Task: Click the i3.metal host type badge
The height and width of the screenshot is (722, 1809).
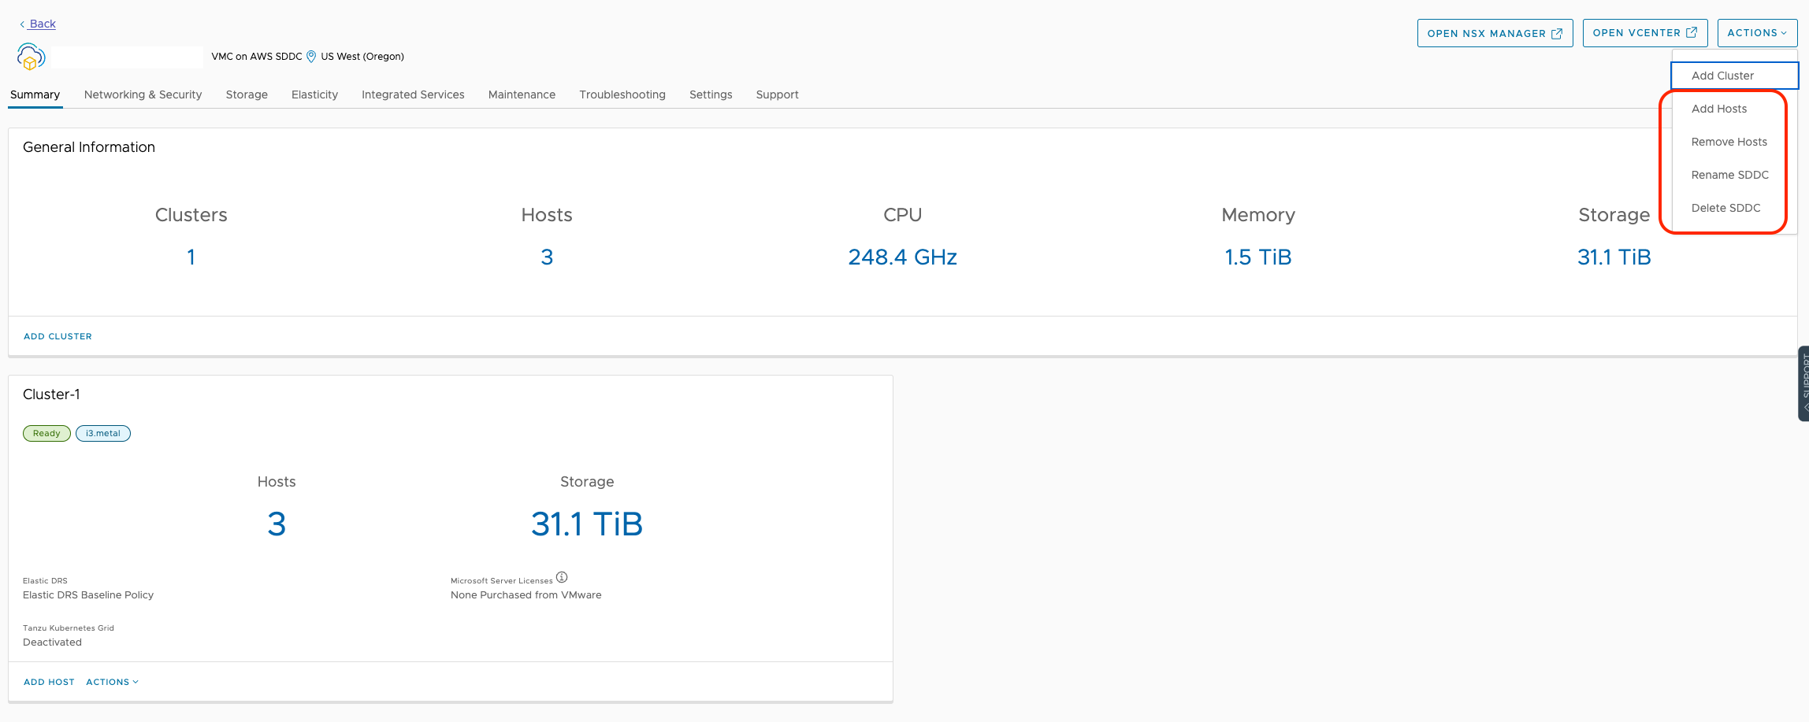Action: pos(103,433)
